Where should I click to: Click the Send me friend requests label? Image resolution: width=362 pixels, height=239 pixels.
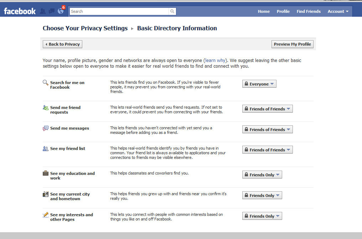coord(65,110)
